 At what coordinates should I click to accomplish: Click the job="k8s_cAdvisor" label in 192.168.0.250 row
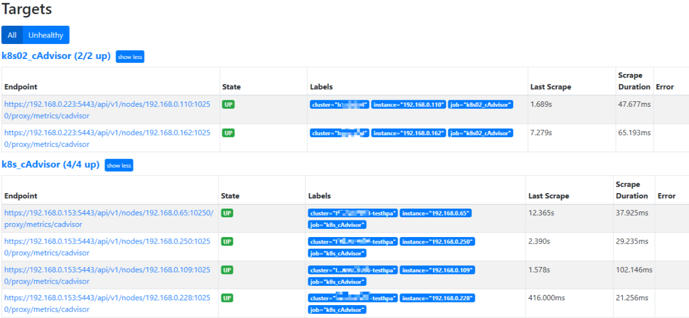[x=337, y=253]
